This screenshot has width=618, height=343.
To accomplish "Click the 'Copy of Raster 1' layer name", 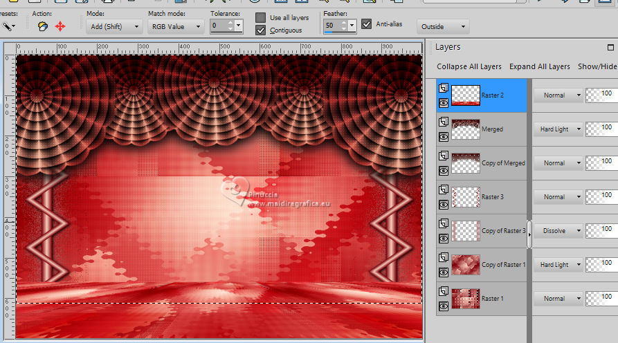I will (x=504, y=265).
